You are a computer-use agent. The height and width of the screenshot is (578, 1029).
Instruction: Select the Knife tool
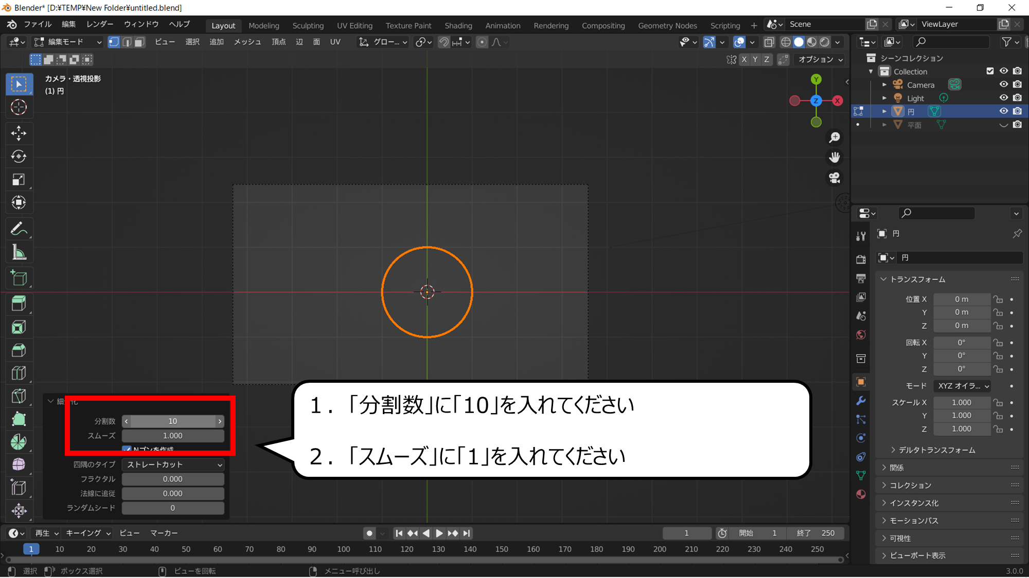click(x=19, y=396)
